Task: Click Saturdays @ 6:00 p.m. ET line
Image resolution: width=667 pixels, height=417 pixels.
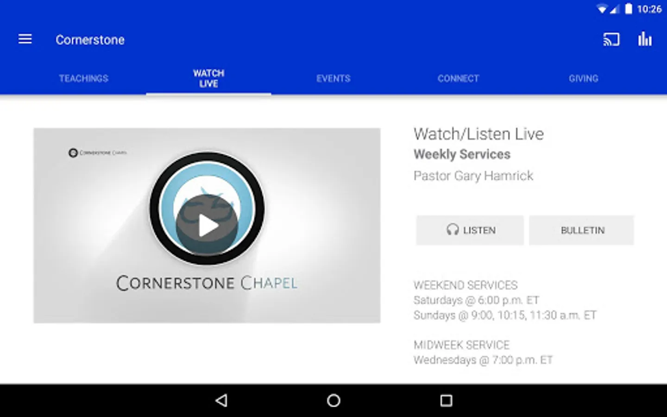Action: coord(476,300)
